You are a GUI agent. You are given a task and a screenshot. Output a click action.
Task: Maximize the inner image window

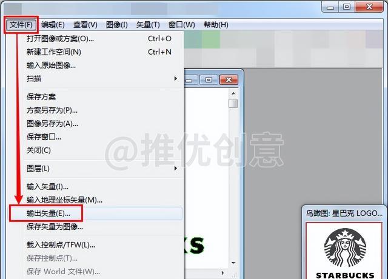click(x=209, y=80)
